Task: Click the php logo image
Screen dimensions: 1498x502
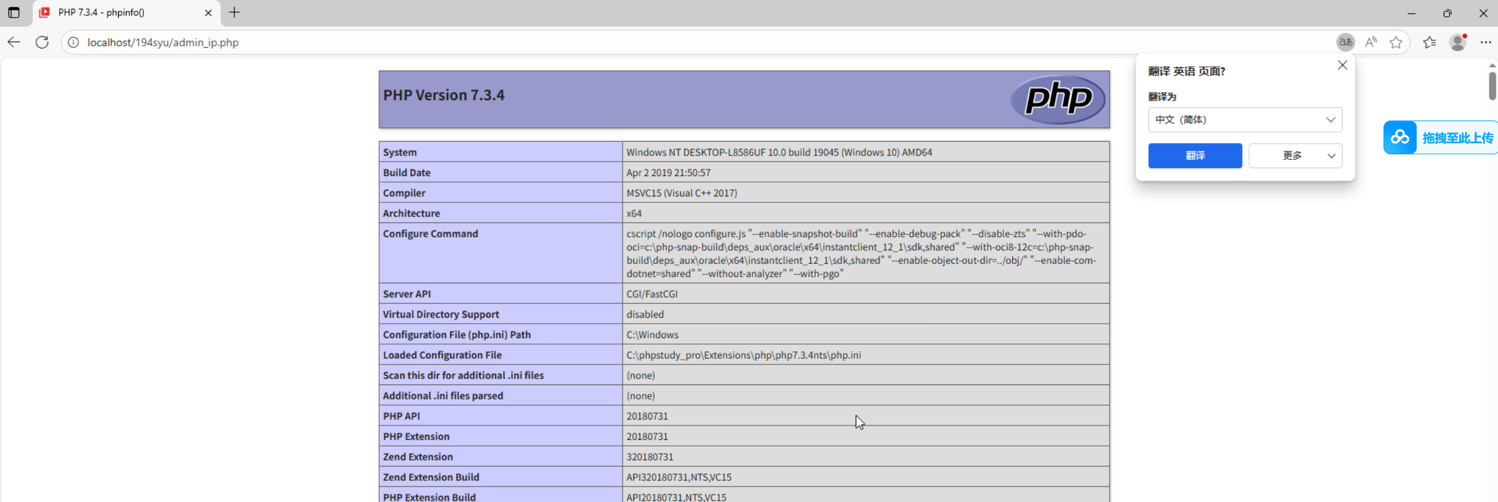Action: 1058,99
